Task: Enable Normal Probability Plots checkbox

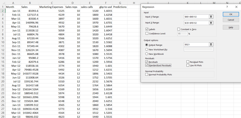Action: point(147,75)
